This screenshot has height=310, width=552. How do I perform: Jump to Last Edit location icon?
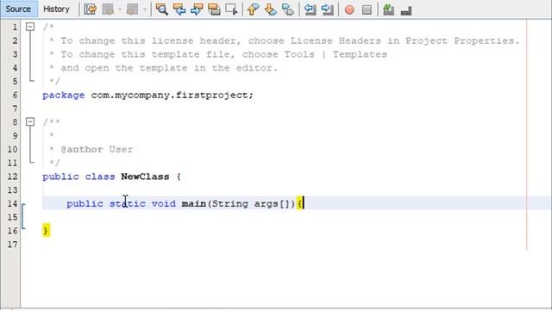pos(91,9)
